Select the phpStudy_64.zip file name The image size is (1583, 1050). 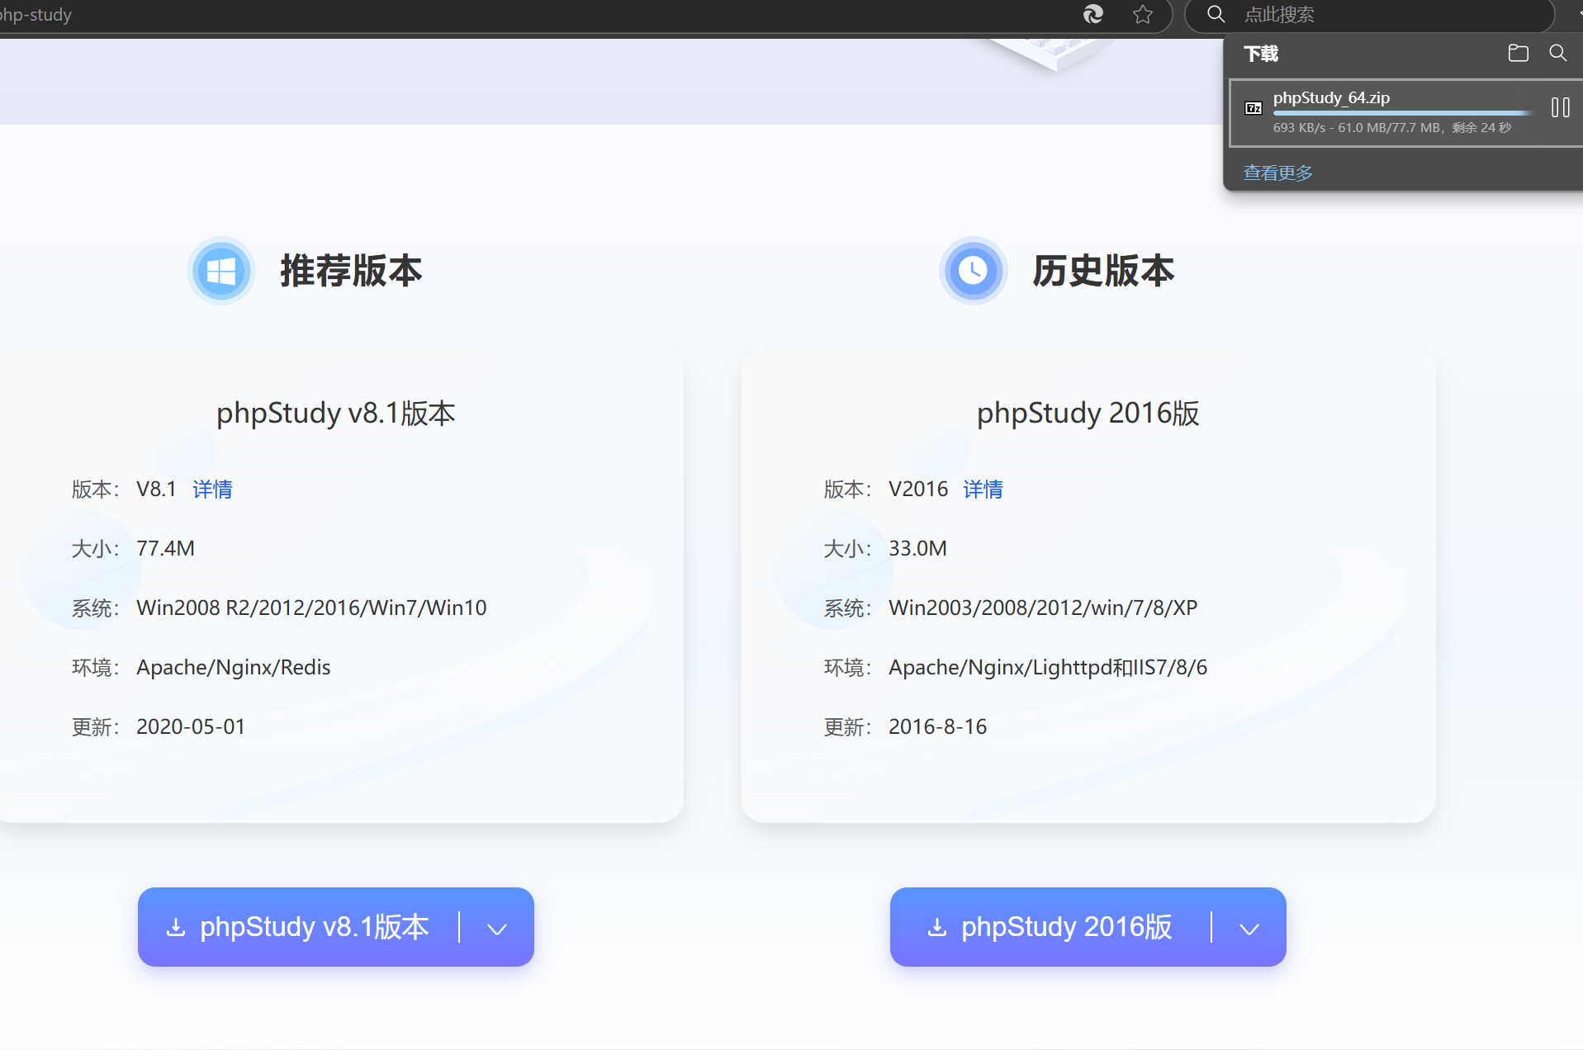pos(1331,97)
